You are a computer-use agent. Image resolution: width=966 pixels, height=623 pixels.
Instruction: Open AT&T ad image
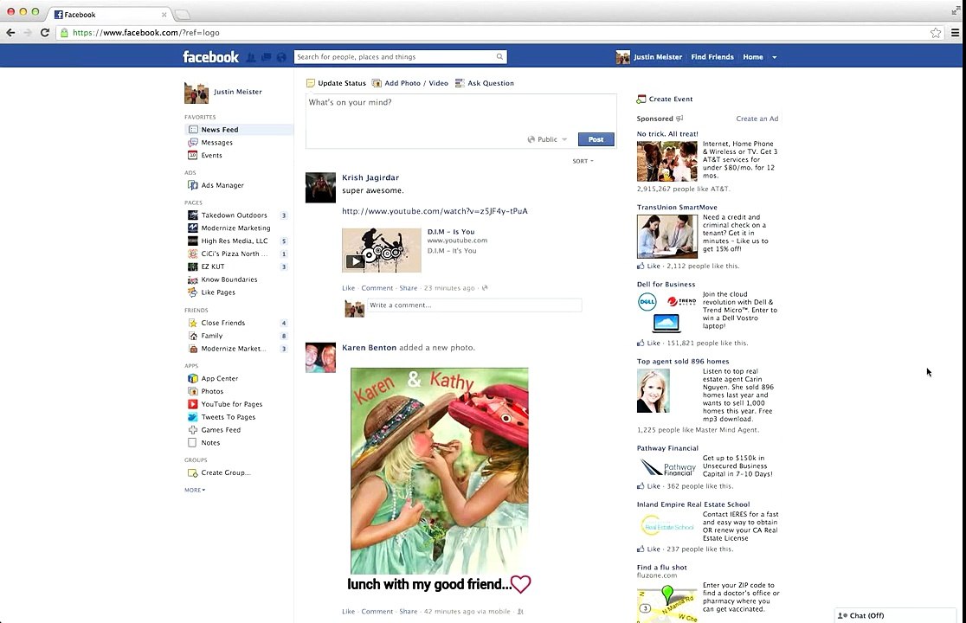click(x=667, y=161)
